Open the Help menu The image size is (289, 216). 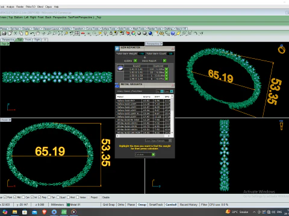(x=57, y=7)
